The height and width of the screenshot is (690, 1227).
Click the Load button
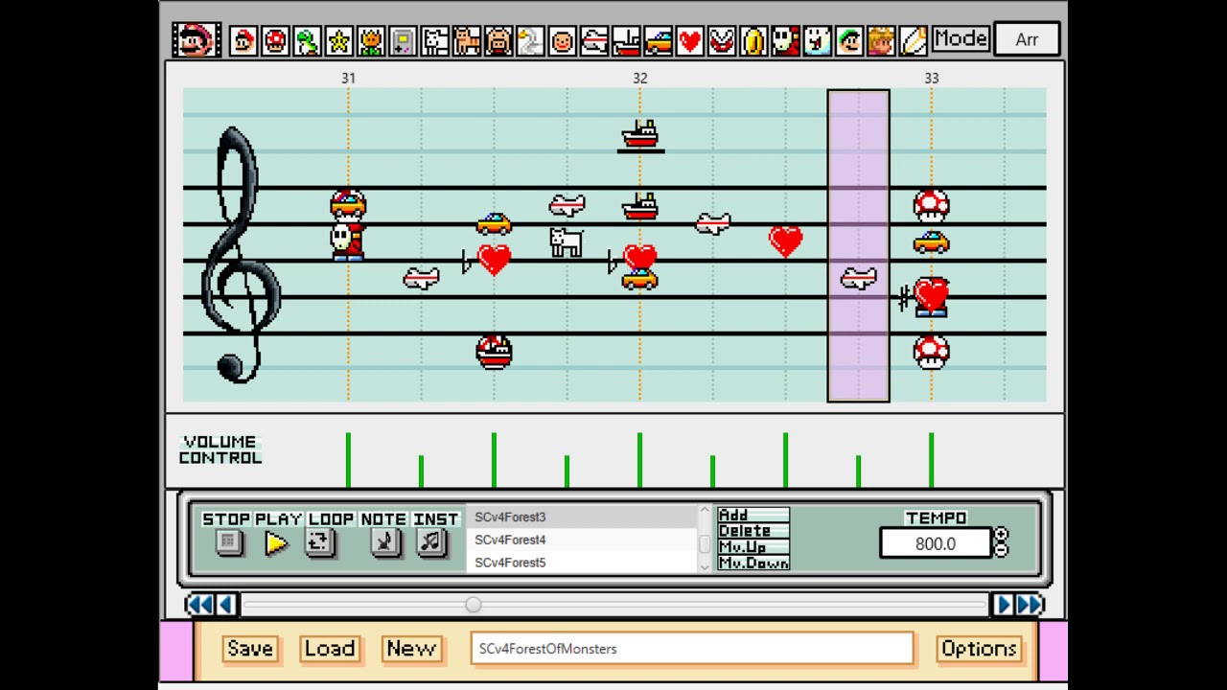tap(330, 649)
